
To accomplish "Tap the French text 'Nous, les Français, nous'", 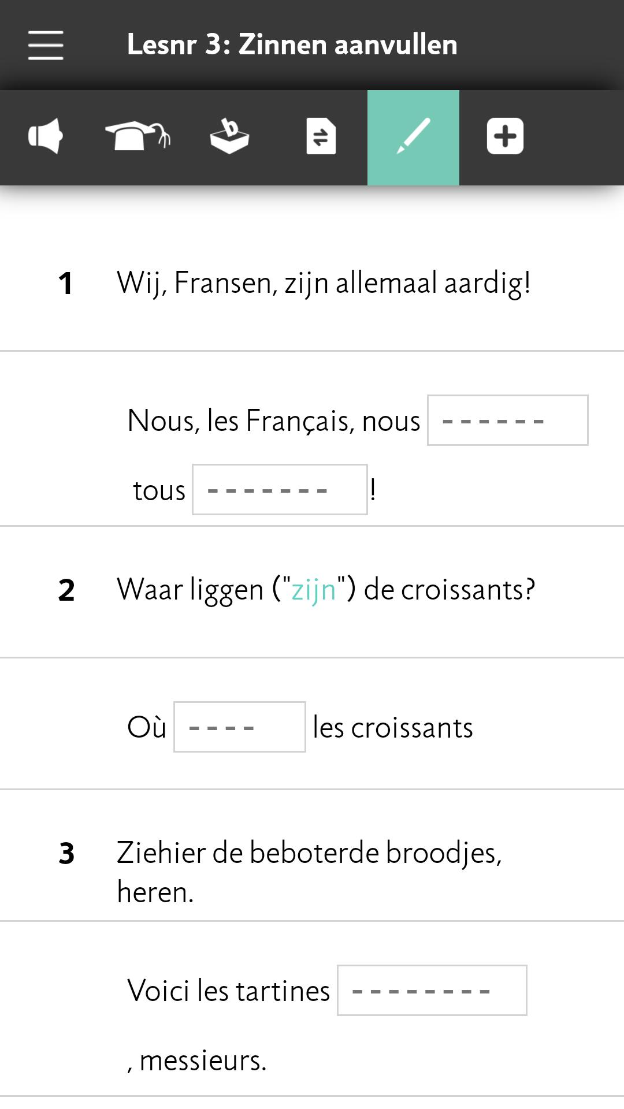I will pyautogui.click(x=274, y=420).
